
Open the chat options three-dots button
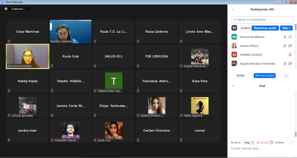(291, 142)
